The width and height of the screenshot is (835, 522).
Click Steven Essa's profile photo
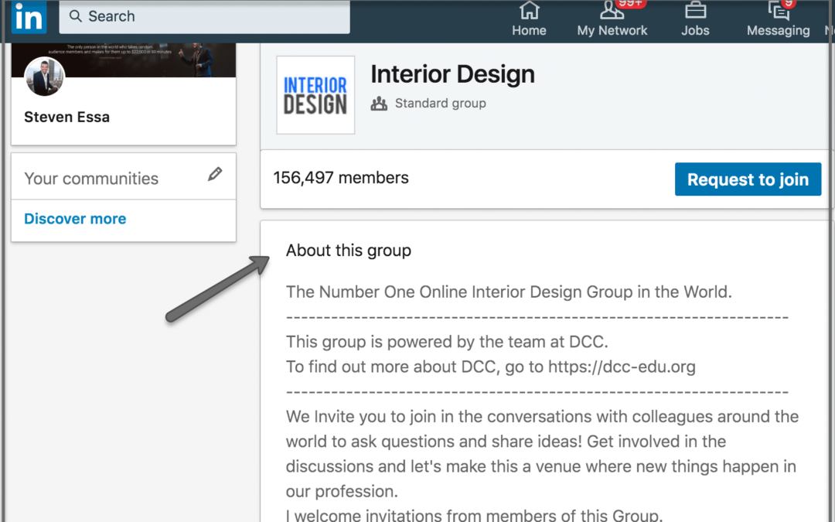(x=45, y=76)
